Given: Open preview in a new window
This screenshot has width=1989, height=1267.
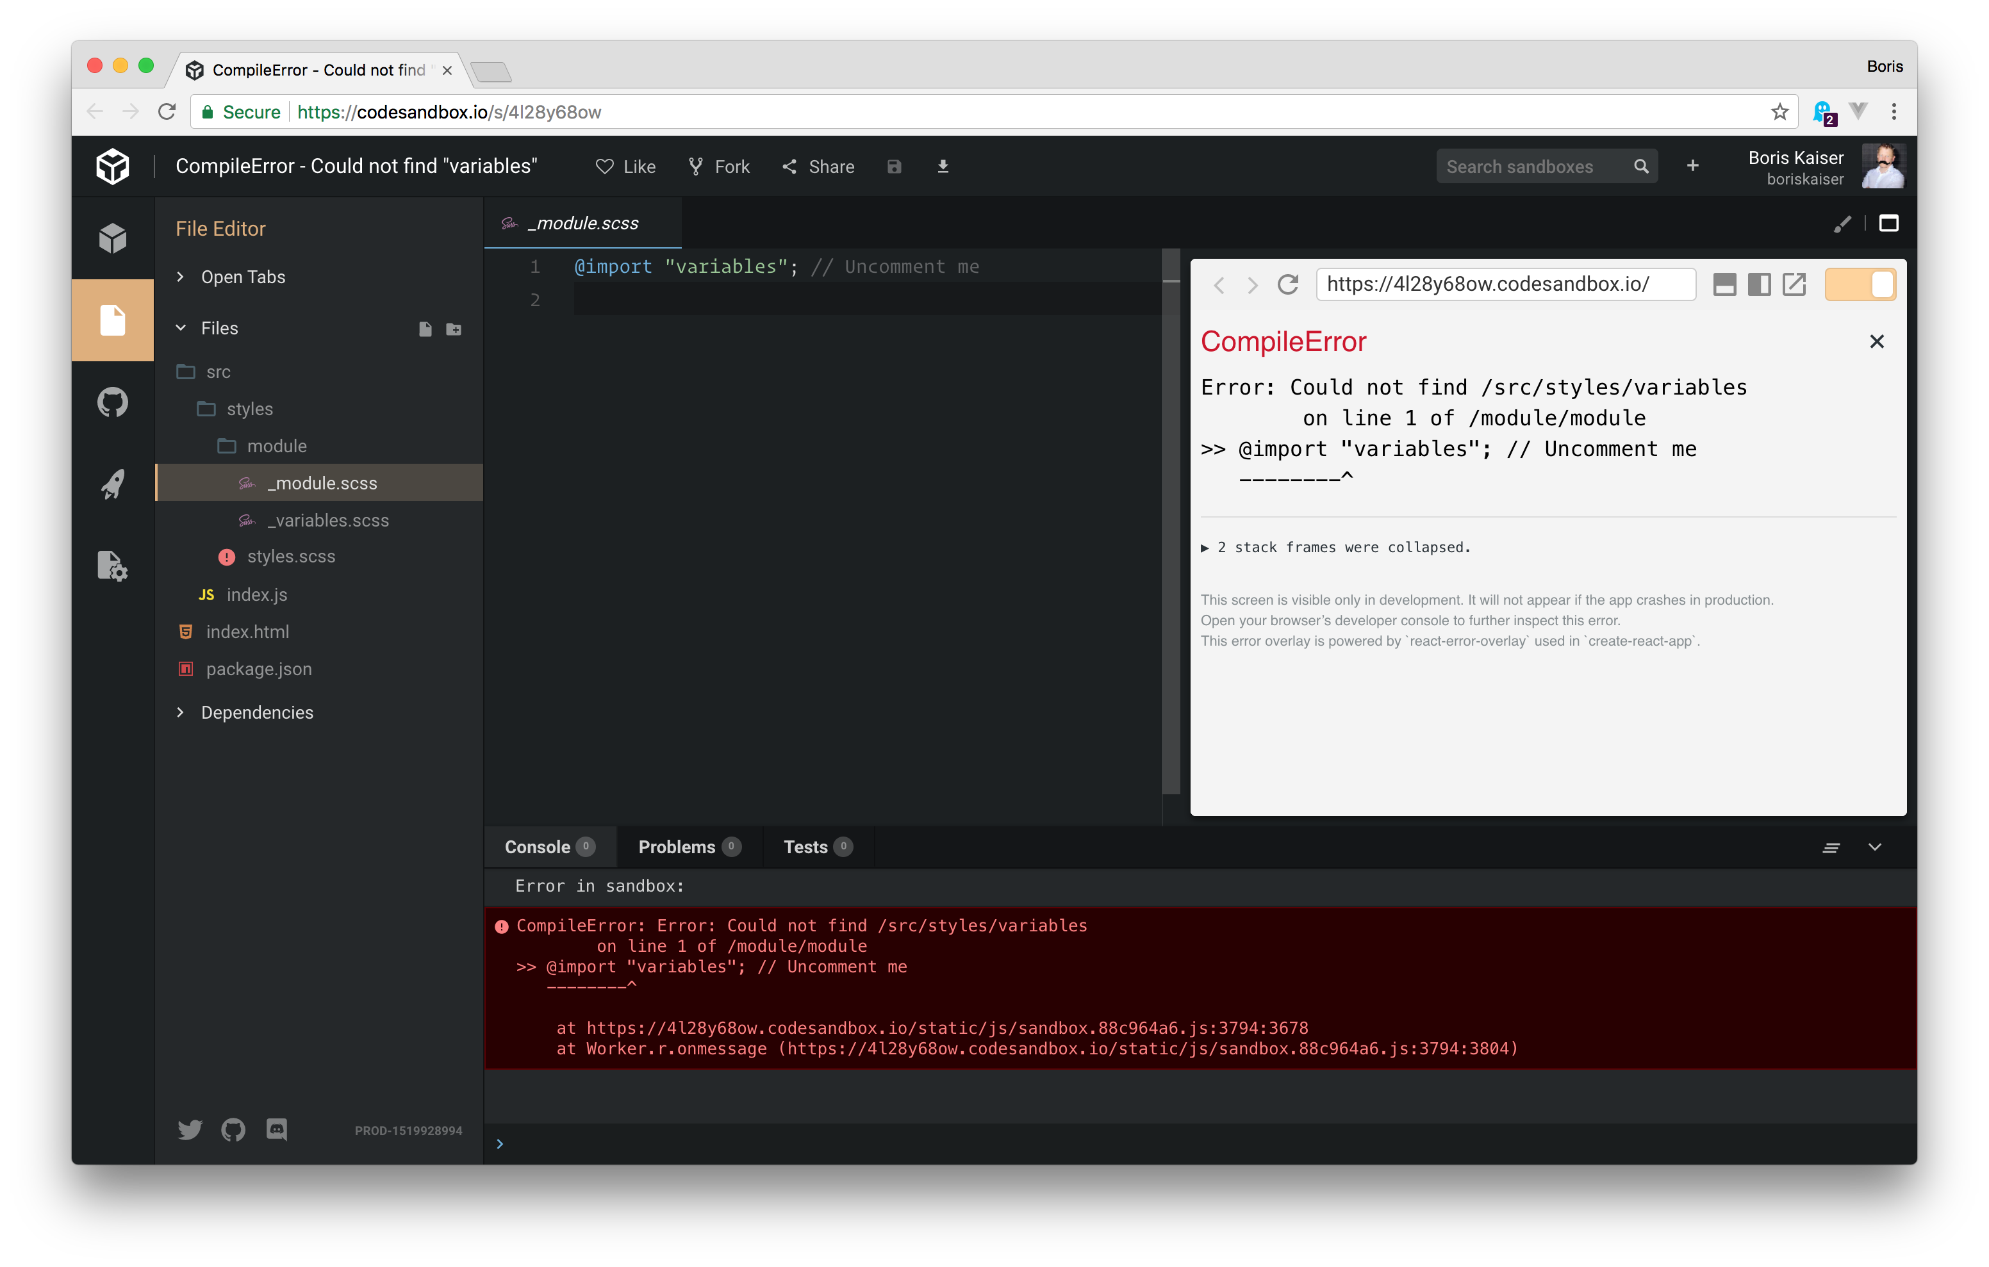Looking at the screenshot, I should point(1793,285).
